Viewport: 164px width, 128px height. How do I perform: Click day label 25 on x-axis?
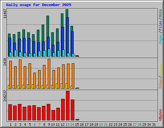[125, 124]
